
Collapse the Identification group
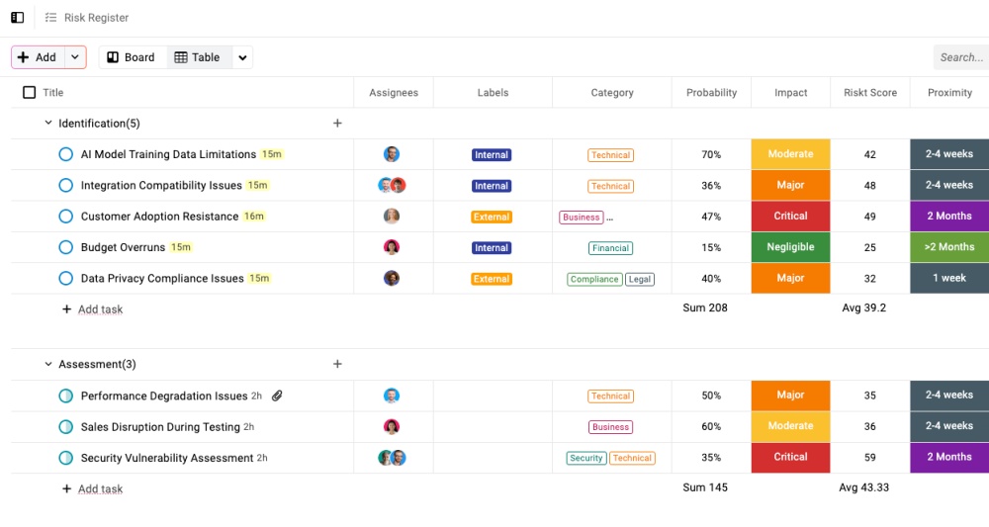tap(48, 124)
